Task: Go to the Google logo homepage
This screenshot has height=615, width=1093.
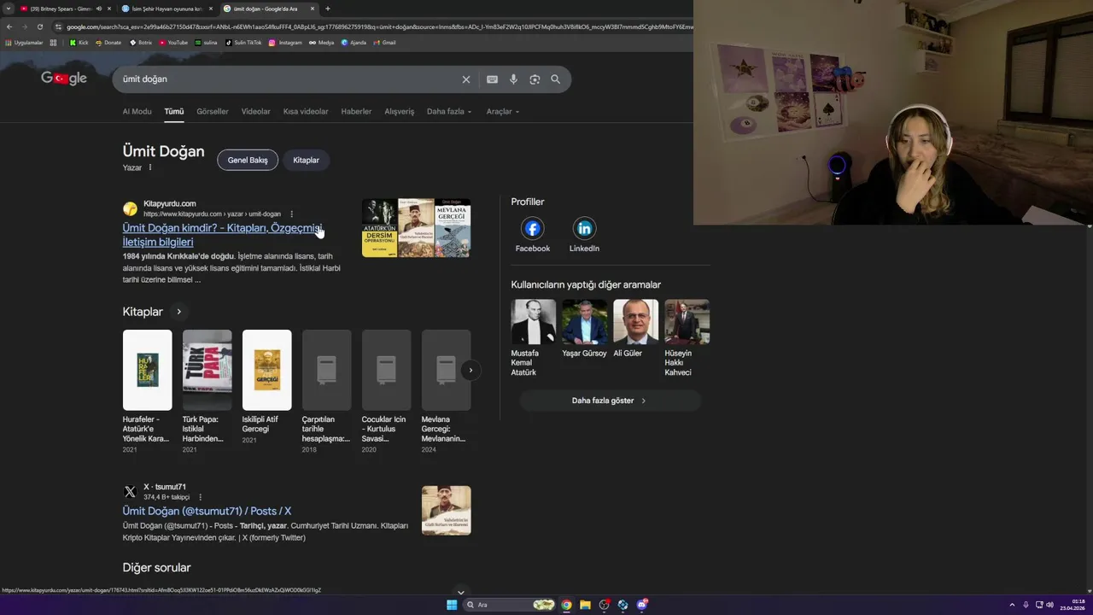Action: pyautogui.click(x=64, y=79)
